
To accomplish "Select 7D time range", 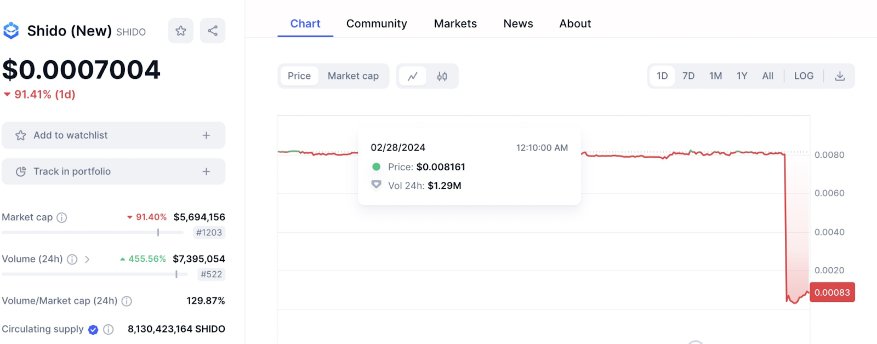I will point(688,76).
